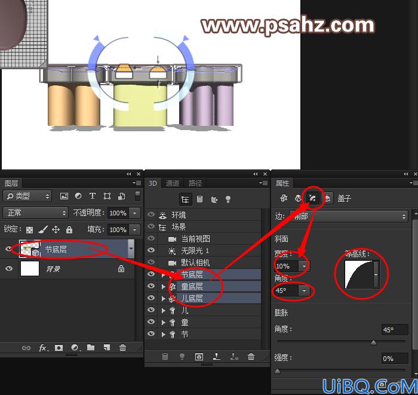Filter layers by shape layer icon

tap(107, 196)
